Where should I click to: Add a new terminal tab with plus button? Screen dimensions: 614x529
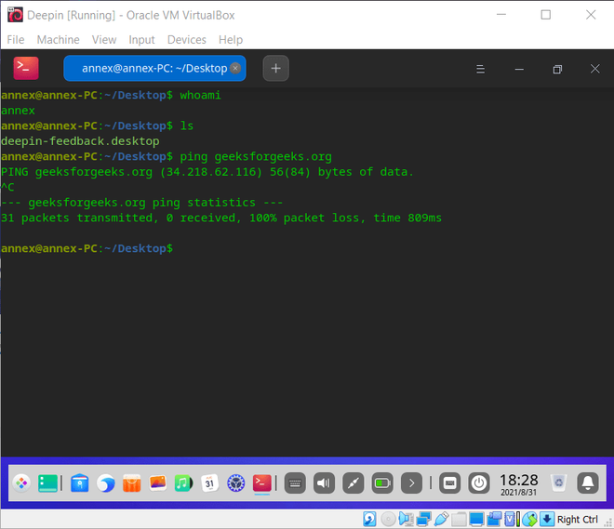[x=275, y=69]
